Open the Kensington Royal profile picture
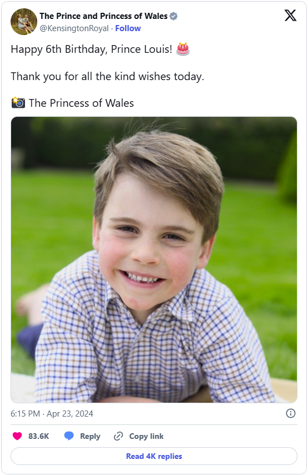This screenshot has width=308, height=475. (x=24, y=22)
